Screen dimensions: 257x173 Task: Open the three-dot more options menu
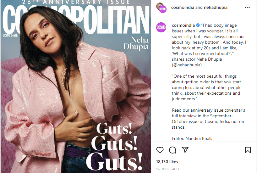[247, 8]
